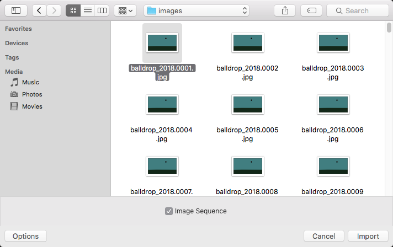Toggle the sidebar visibility button

click(x=16, y=10)
